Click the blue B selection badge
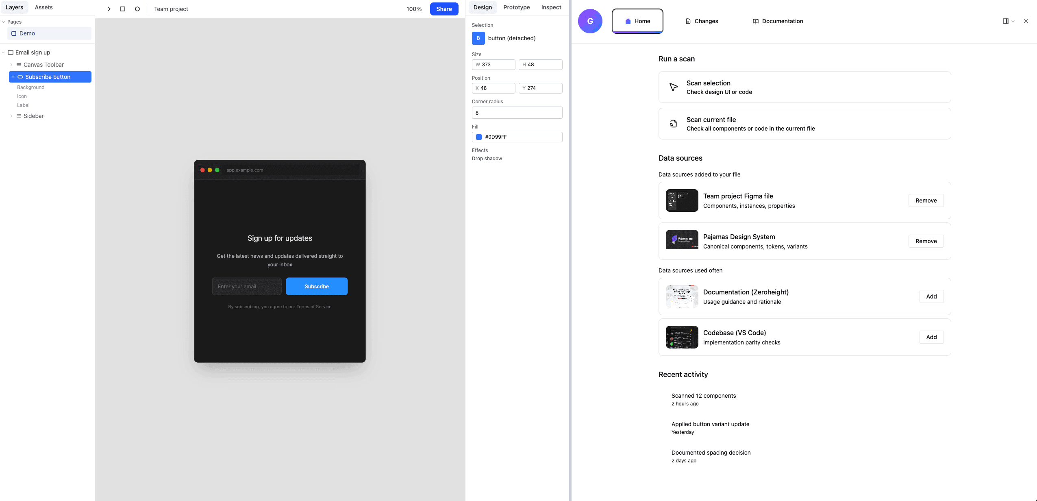This screenshot has height=501, width=1037. click(x=478, y=38)
